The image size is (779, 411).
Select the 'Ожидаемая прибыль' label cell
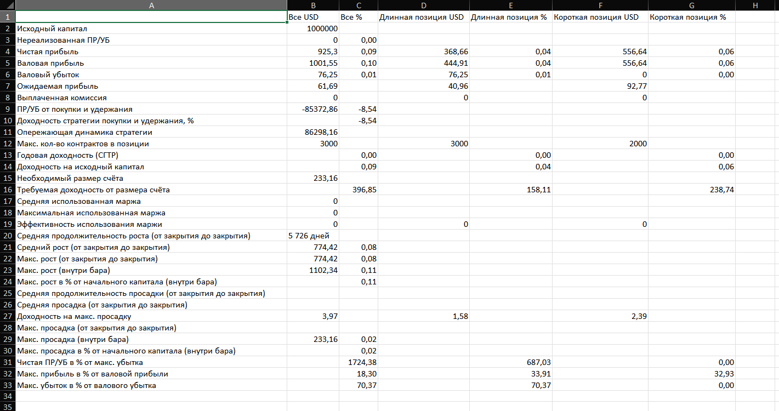151,86
